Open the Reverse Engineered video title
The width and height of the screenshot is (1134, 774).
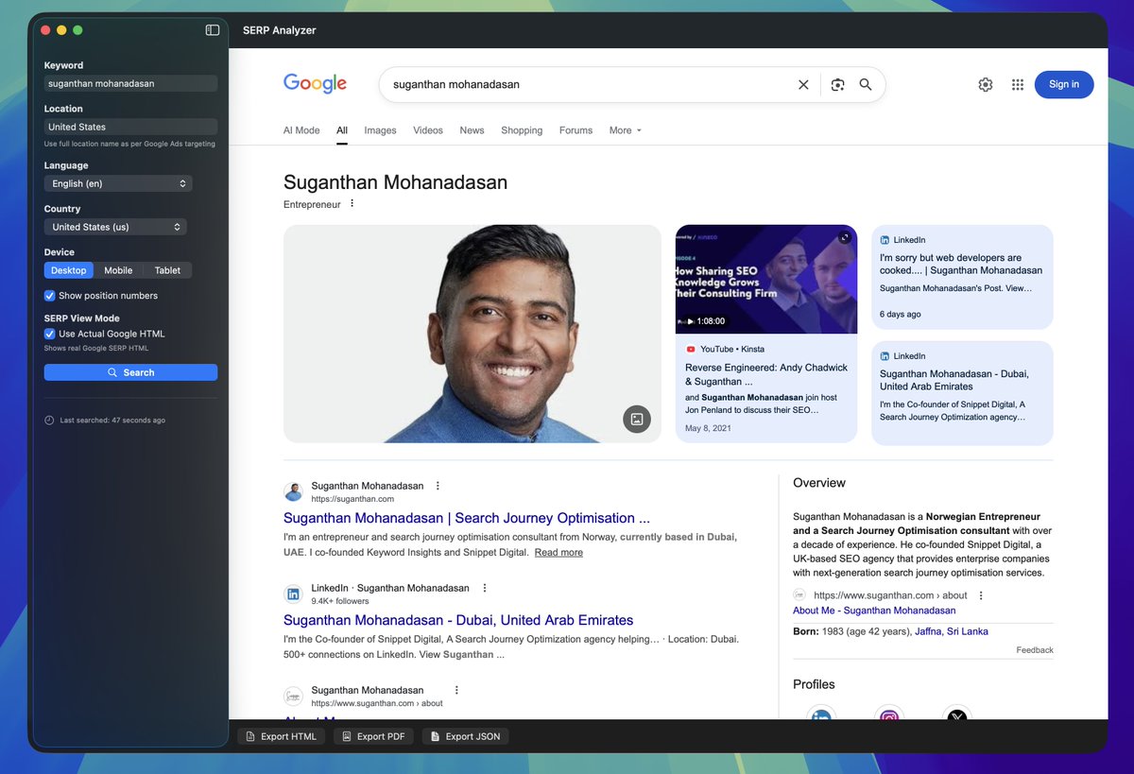click(766, 374)
